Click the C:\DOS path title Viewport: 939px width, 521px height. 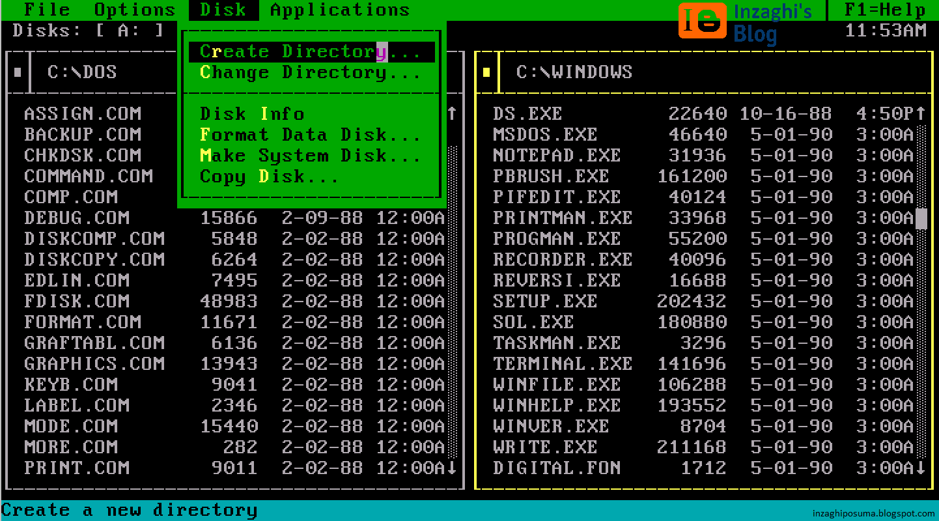coord(82,72)
